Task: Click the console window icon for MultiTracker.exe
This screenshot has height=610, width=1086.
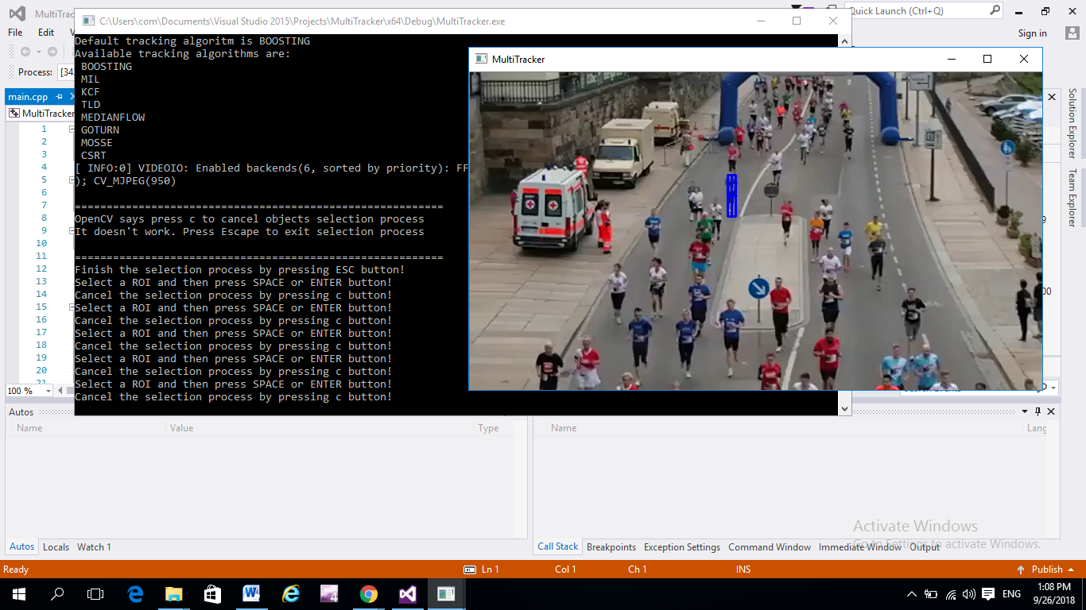Action: pyautogui.click(x=87, y=21)
